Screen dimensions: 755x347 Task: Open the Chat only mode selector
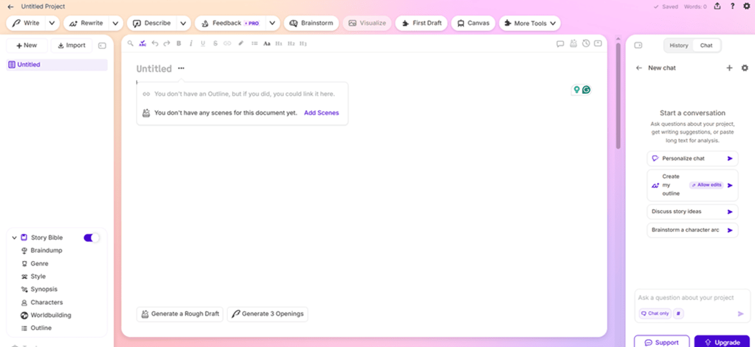point(654,313)
